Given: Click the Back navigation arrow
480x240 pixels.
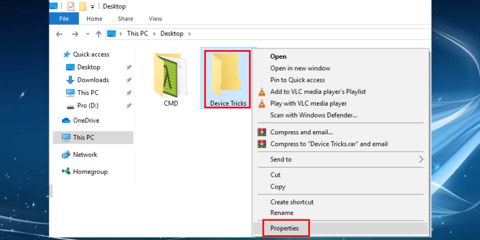Looking at the screenshot, I should point(59,34).
